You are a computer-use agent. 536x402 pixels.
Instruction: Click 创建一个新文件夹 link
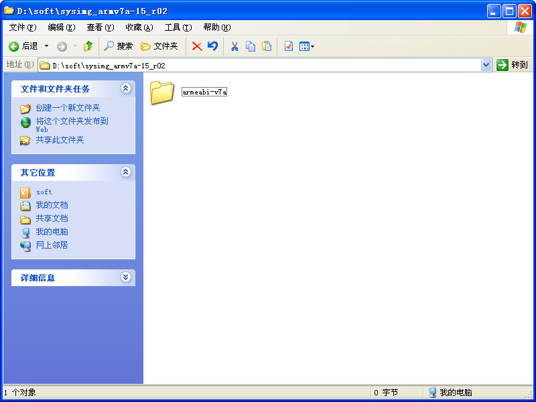click(x=68, y=108)
